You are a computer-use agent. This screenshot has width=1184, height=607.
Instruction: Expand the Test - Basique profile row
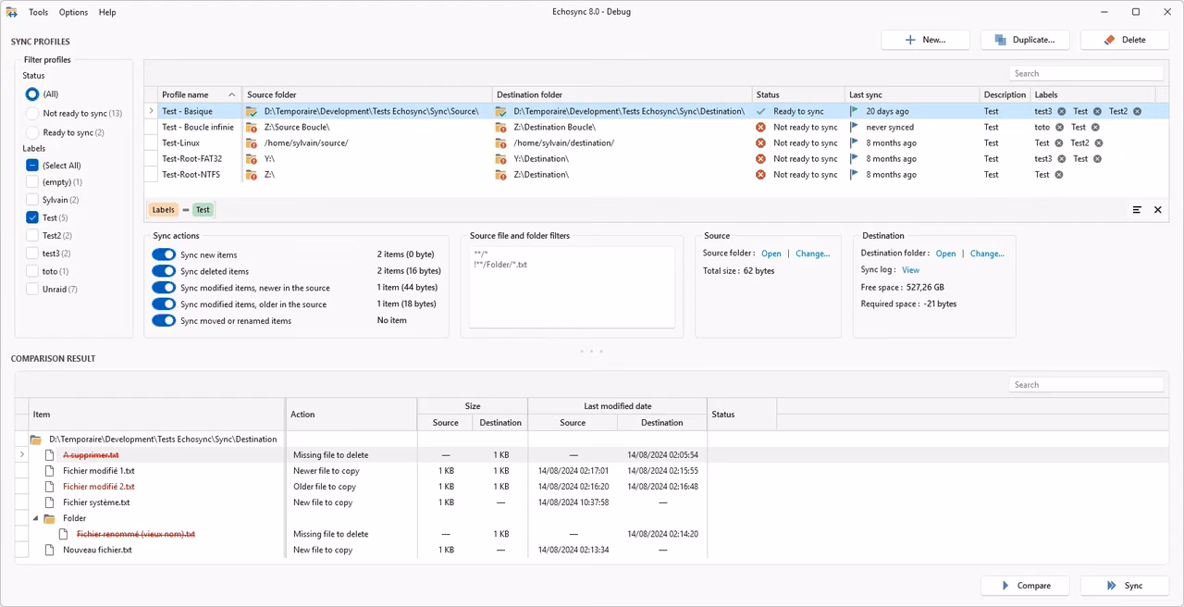151,111
